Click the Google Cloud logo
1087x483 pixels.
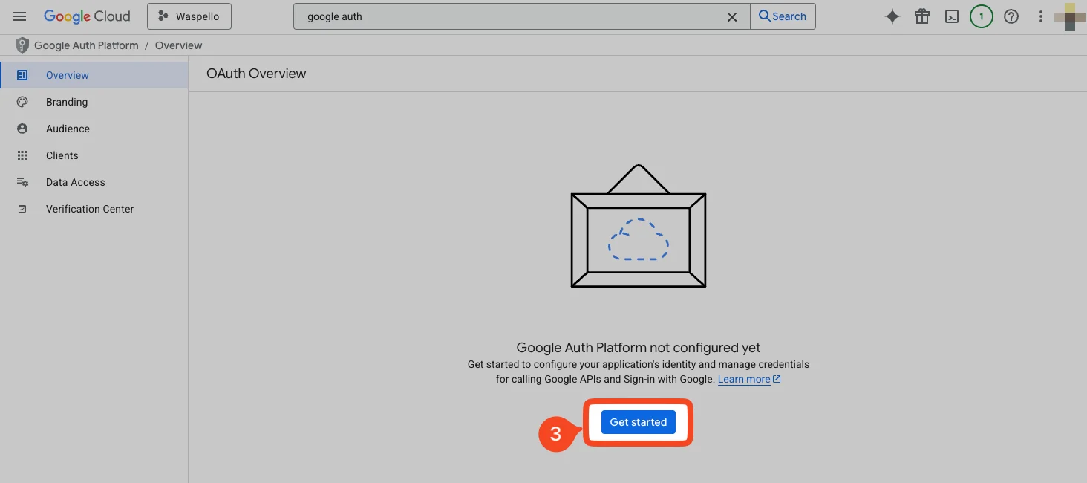point(87,16)
